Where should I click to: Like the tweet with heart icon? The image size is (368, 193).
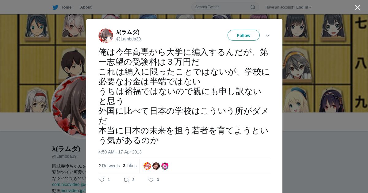[x=151, y=180]
